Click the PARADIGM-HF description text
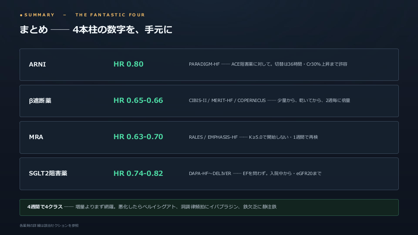The image size is (418, 235). (x=268, y=64)
